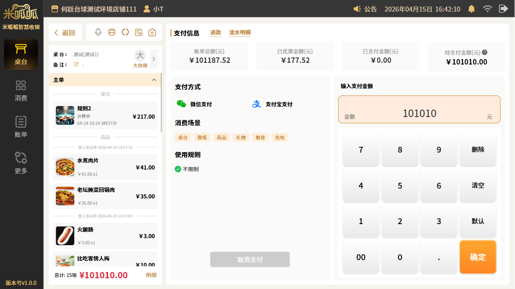Collapse the 主单 order section
The width and height of the screenshot is (515, 289).
coord(154,80)
